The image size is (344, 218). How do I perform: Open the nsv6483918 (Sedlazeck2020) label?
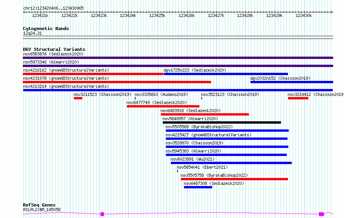tap(191, 111)
